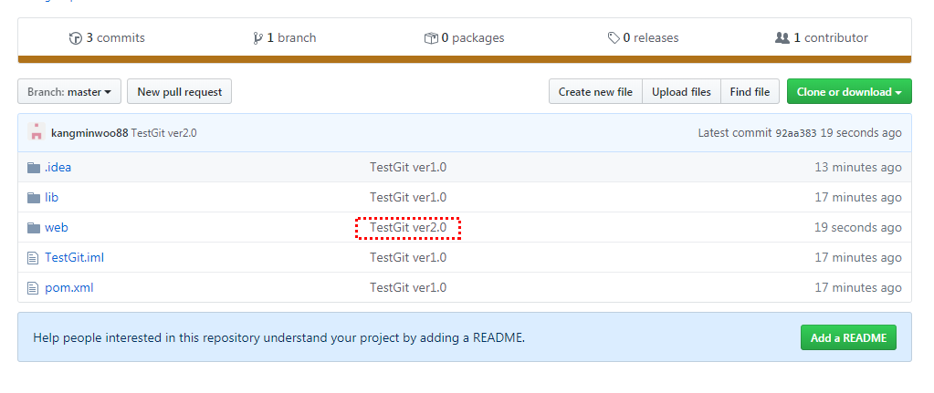The width and height of the screenshot is (934, 393).
Task: Open the 1 contributor link
Action: [822, 38]
